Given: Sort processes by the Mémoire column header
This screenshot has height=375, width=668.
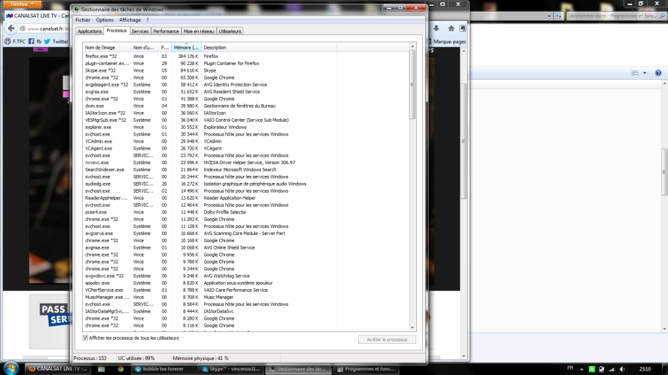Looking at the screenshot, I should (187, 48).
